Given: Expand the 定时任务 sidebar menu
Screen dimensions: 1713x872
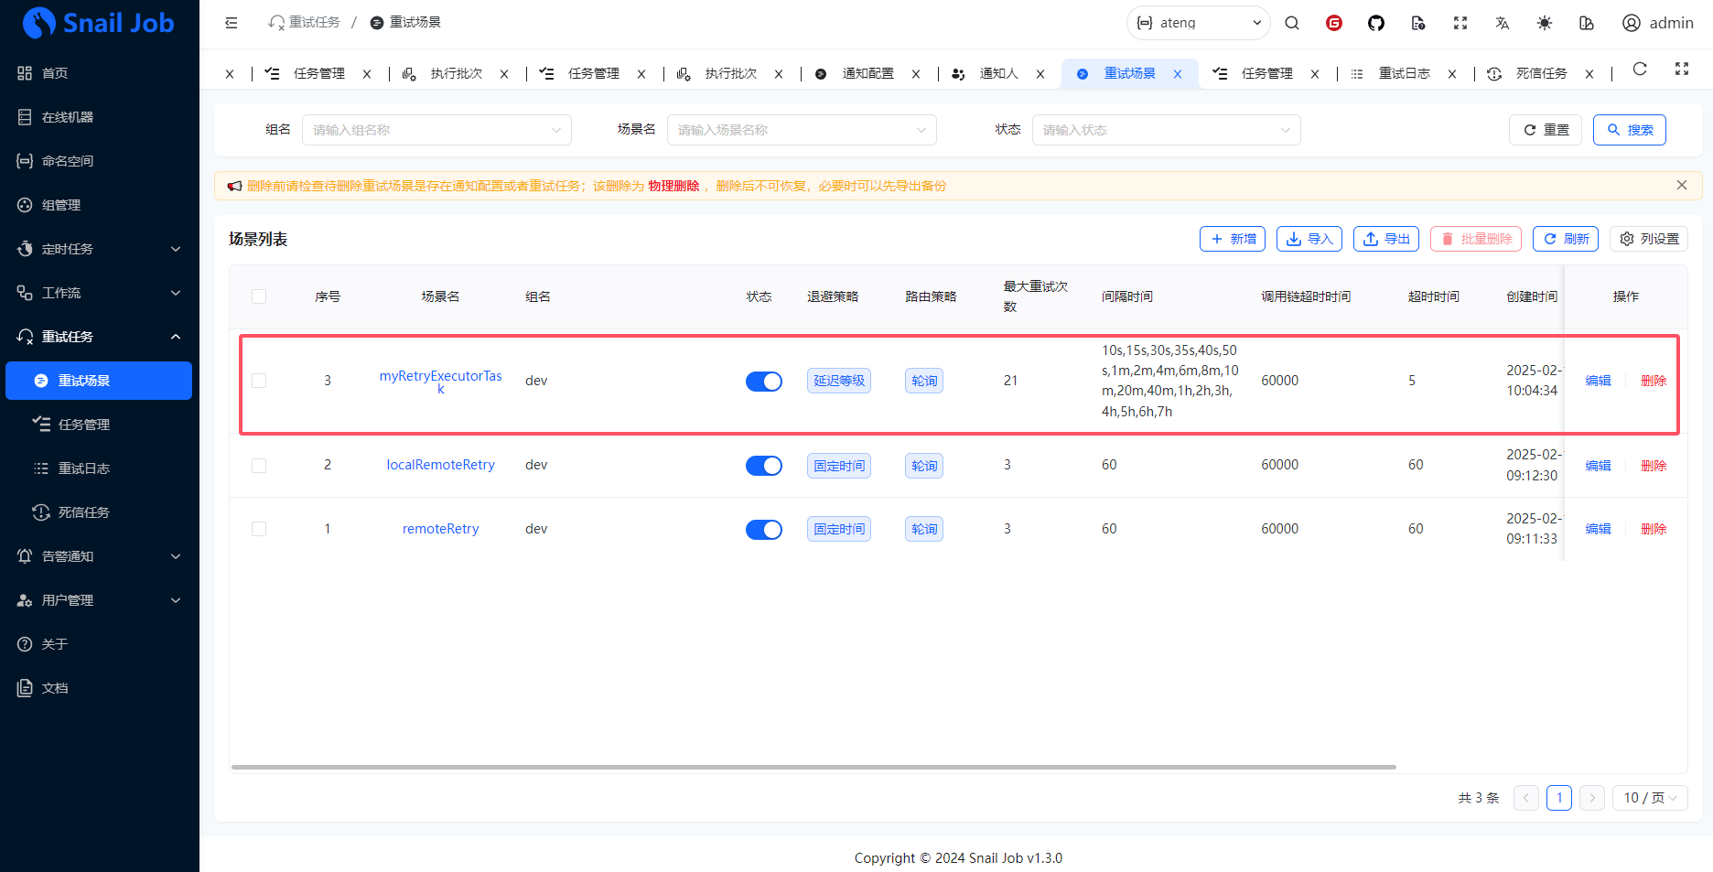Looking at the screenshot, I should (99, 249).
